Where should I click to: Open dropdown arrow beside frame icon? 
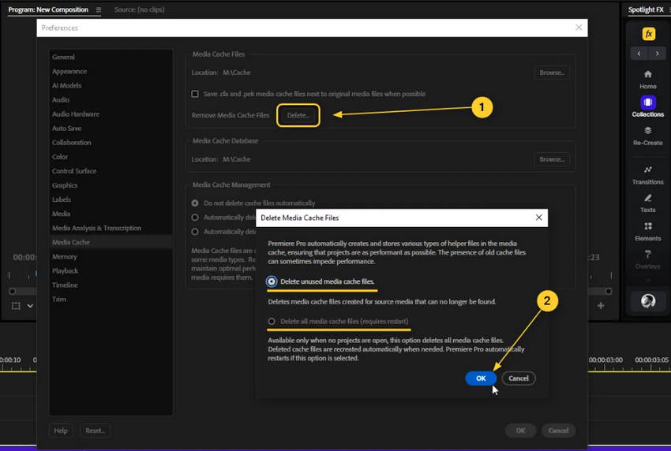pyautogui.click(x=30, y=306)
